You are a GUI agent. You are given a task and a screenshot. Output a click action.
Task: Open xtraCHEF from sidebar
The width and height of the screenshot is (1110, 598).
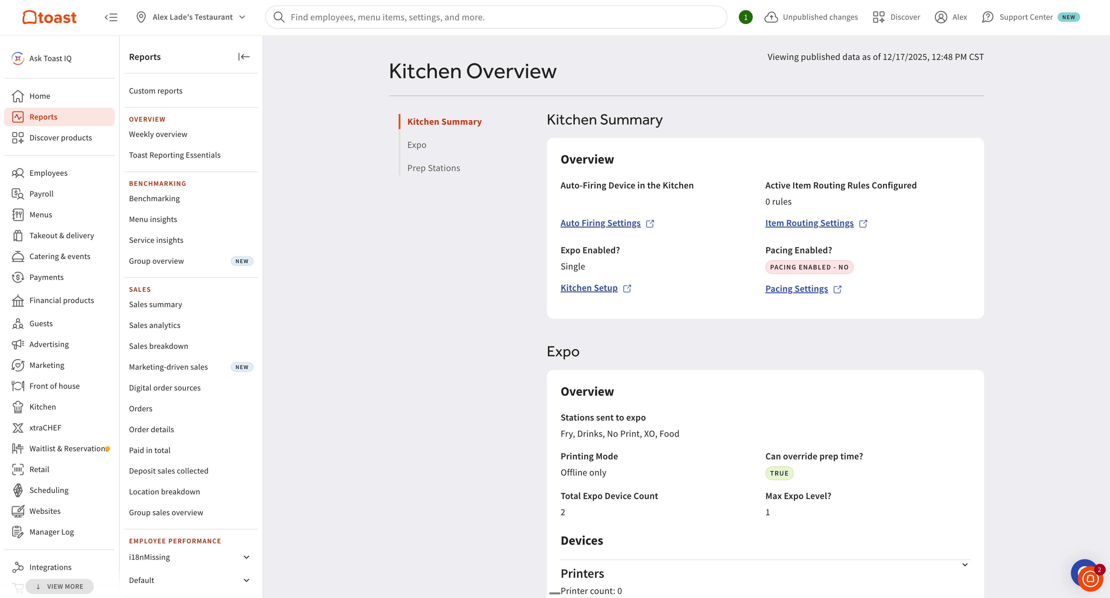[x=45, y=427]
